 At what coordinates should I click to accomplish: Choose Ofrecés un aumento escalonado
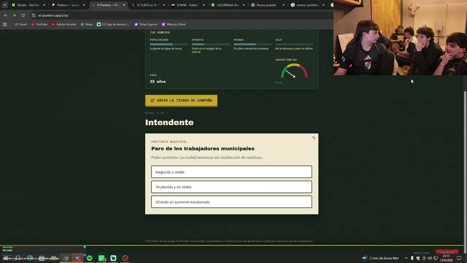(232, 202)
